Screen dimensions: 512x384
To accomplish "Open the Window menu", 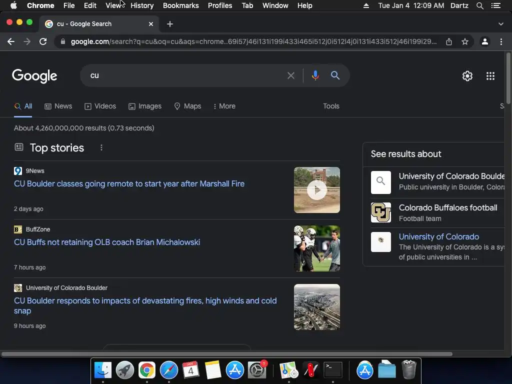I will pos(275,5).
